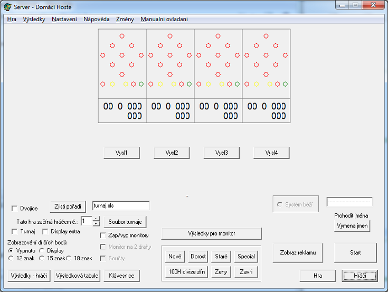This screenshot has height=292, width=388.
Task: Open the Hra menu
Action: [12, 19]
